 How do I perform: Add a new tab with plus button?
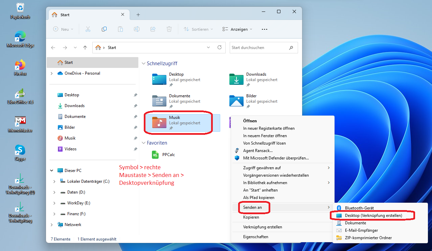pyautogui.click(x=138, y=15)
